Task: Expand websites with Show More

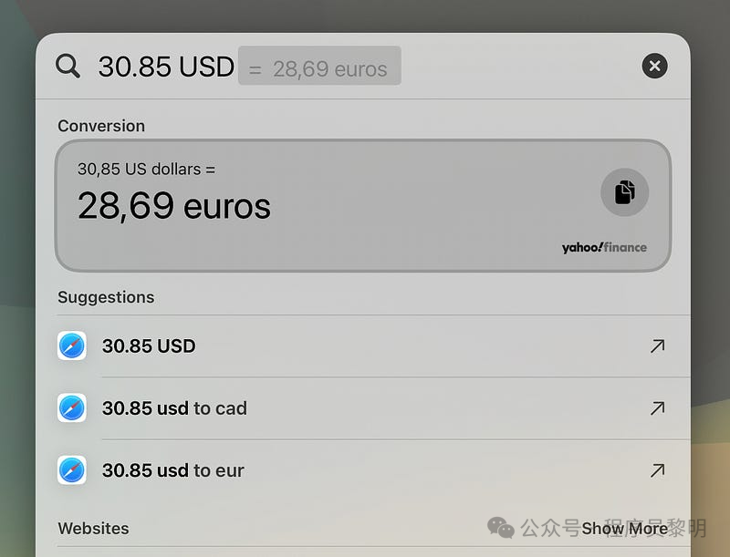Action: point(625,528)
